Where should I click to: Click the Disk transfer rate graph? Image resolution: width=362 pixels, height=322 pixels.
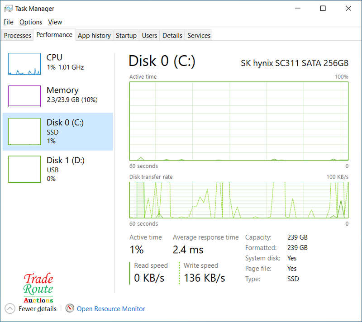tap(239, 200)
